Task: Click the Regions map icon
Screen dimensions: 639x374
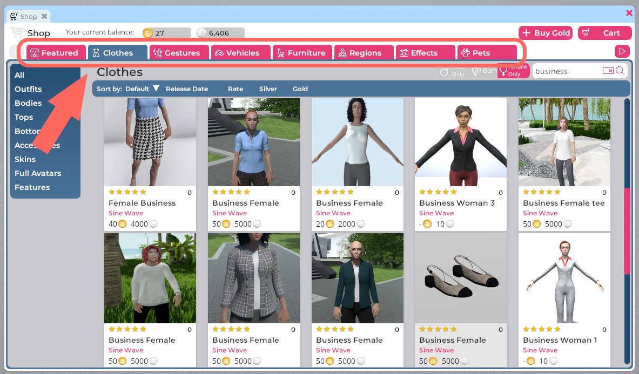Action: point(343,52)
